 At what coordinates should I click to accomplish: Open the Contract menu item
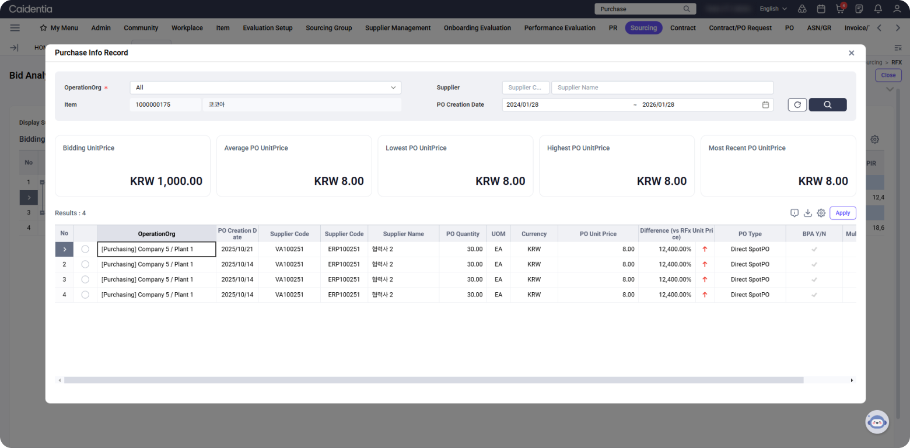(682, 28)
